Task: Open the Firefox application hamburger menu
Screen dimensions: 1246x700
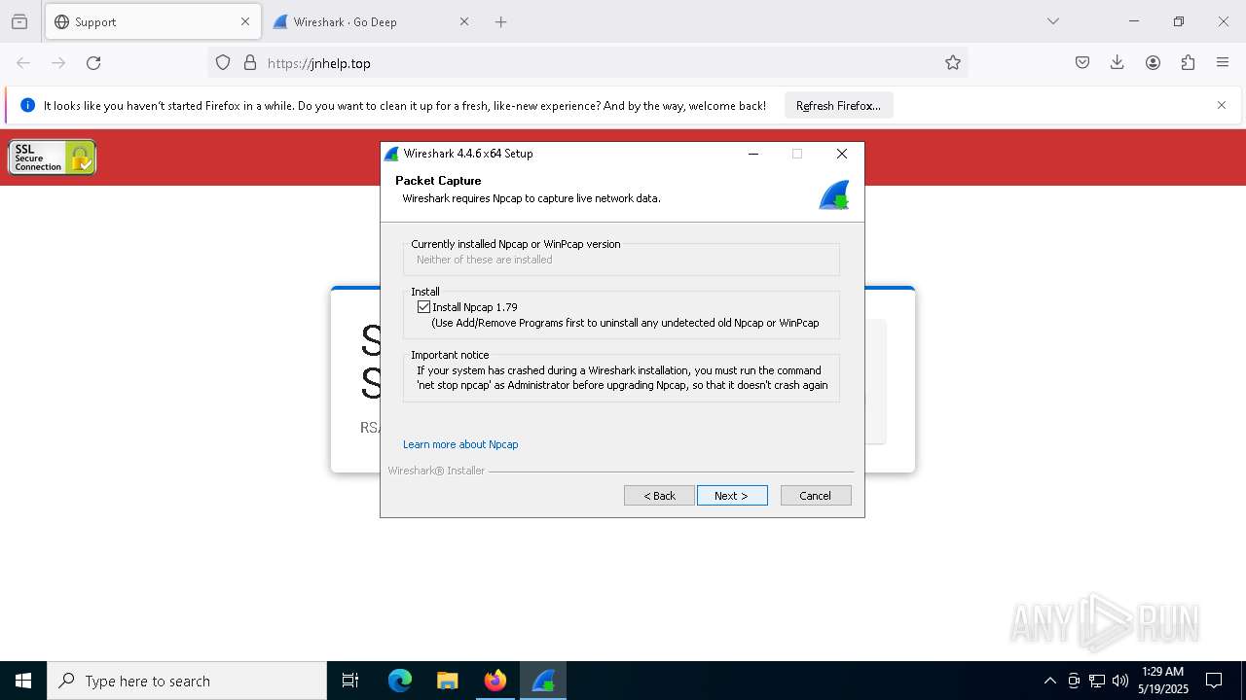Action: tap(1223, 63)
